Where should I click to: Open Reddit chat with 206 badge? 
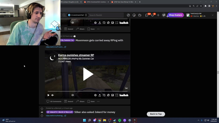147,15
